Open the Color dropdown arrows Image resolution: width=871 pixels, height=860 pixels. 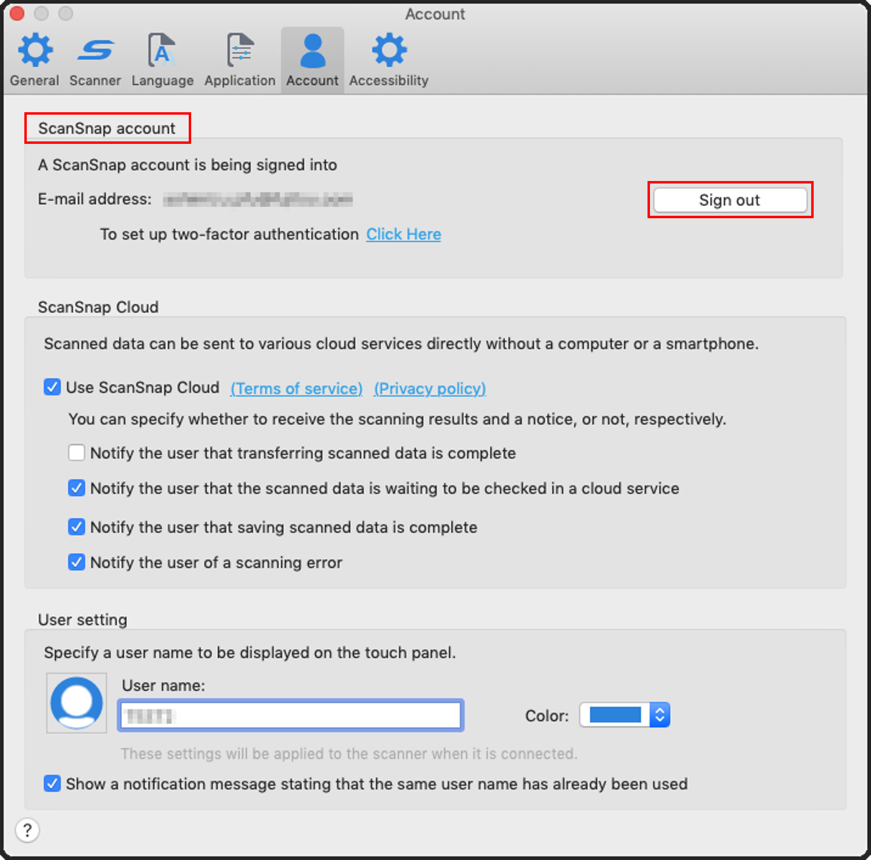(x=660, y=715)
